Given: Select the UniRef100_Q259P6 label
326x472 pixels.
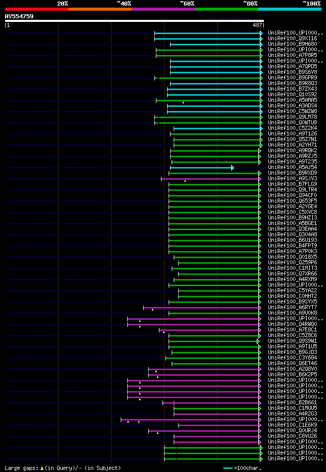Looking at the screenshot, I should pos(292,262).
